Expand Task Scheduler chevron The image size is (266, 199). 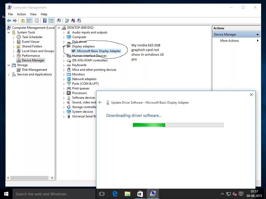point(14,37)
